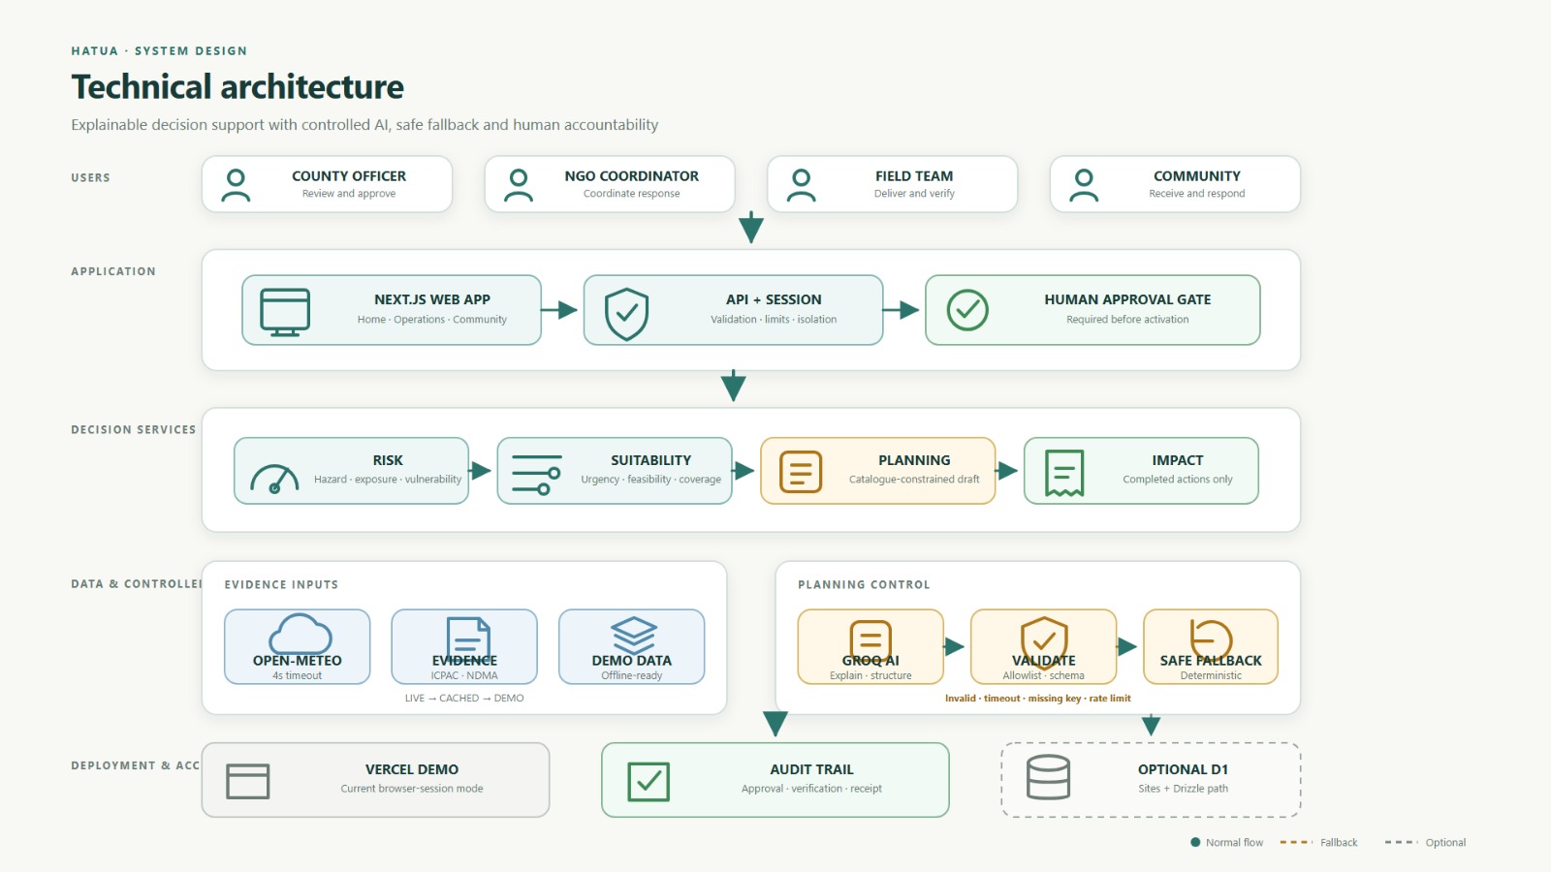Click the Groq AI note icon

pyautogui.click(x=870, y=641)
